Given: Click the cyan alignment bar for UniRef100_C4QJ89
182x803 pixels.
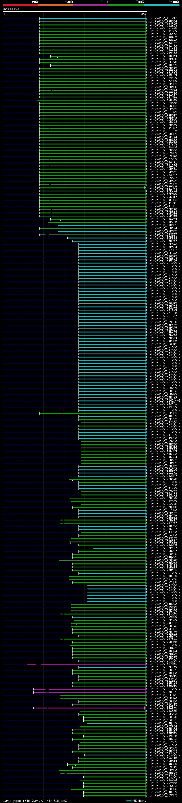Looking at the screenshot, I should 117,724.
